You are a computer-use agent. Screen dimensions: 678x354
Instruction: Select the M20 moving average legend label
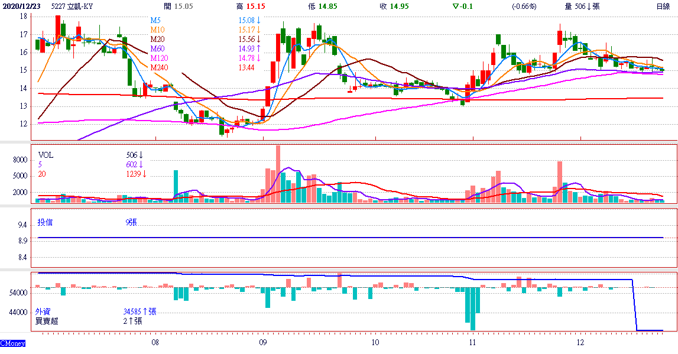pos(158,39)
